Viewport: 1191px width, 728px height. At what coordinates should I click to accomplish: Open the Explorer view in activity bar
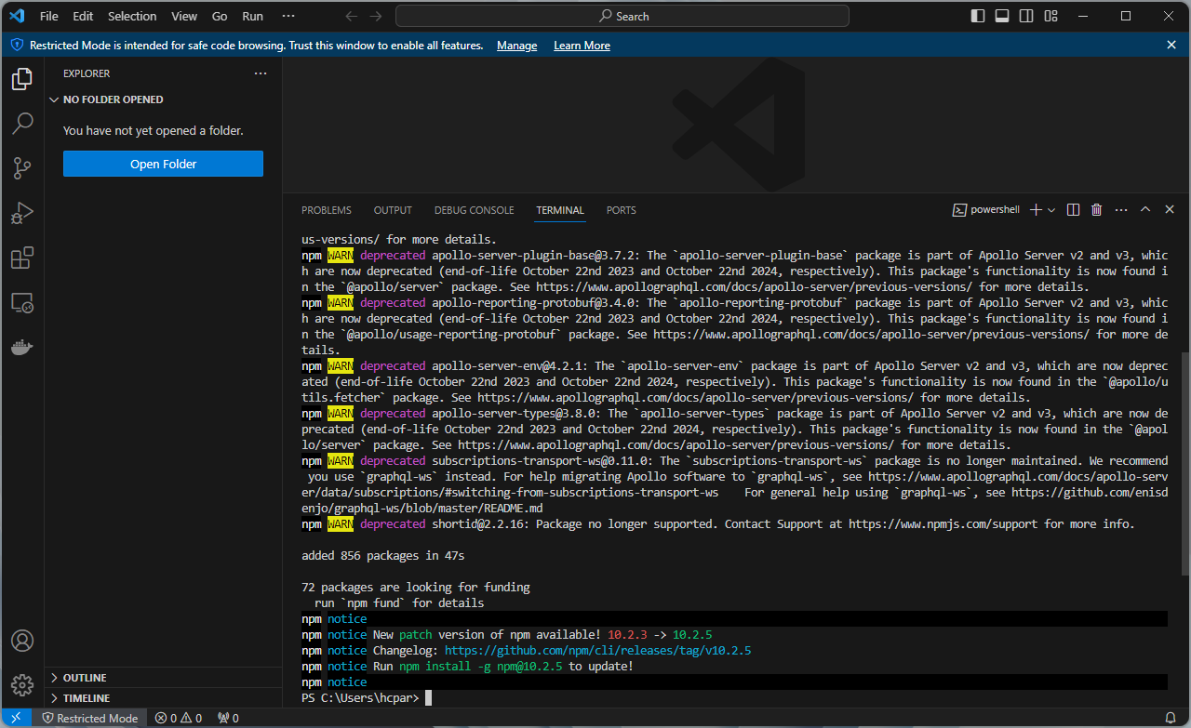22,80
